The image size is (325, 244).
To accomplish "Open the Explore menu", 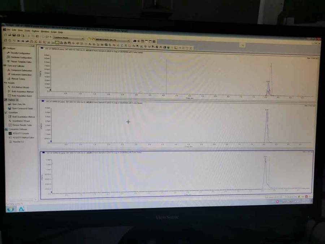I will [35, 31].
